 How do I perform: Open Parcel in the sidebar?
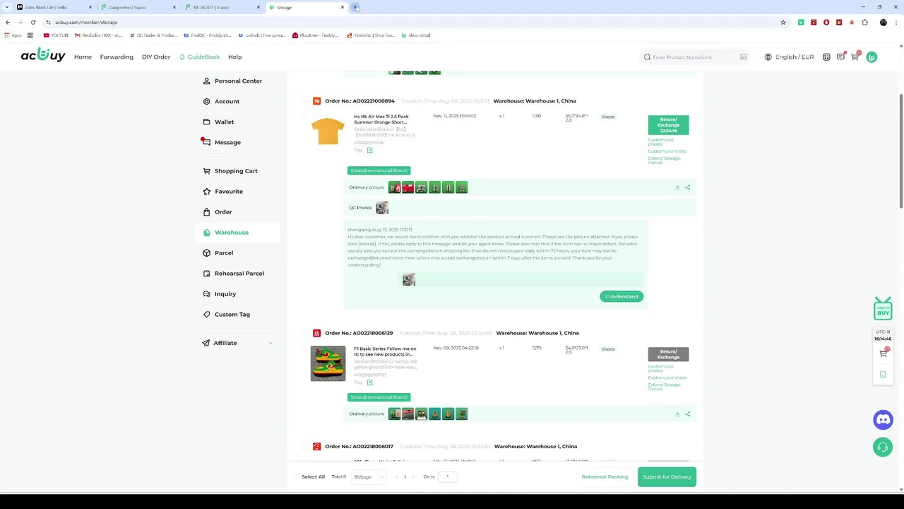click(224, 252)
